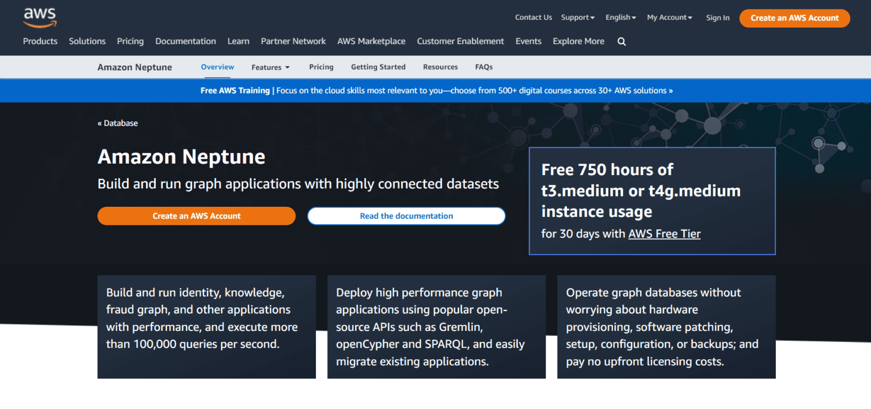The height and width of the screenshot is (409, 871).
Task: Open the English language dropdown
Action: [x=620, y=17]
